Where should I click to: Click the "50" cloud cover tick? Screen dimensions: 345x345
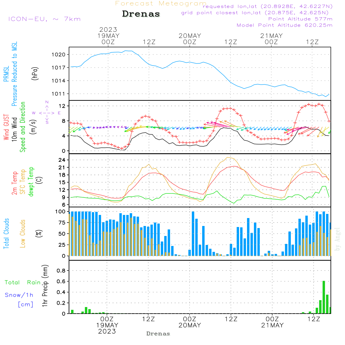tap(62, 234)
